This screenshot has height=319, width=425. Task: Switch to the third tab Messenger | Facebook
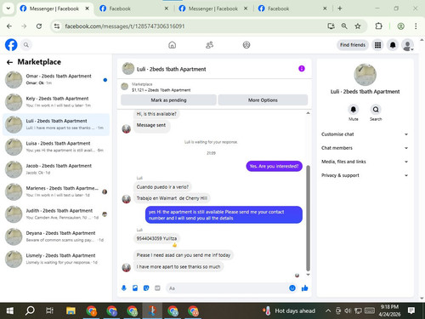[x=213, y=9]
